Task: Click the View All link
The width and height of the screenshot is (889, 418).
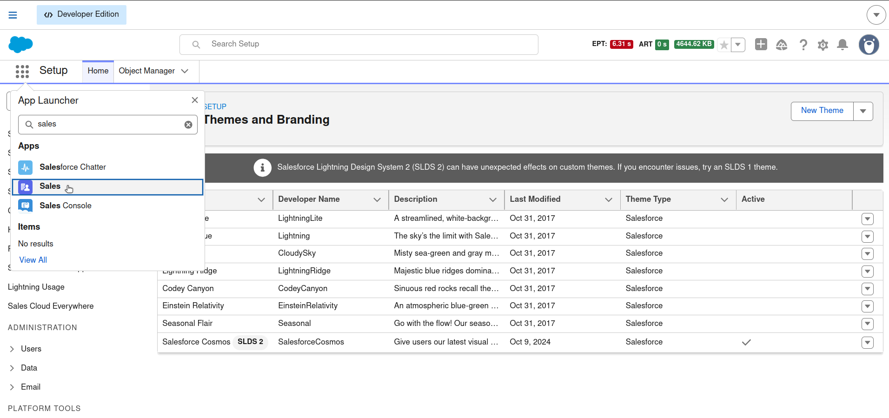Action: pyautogui.click(x=33, y=260)
